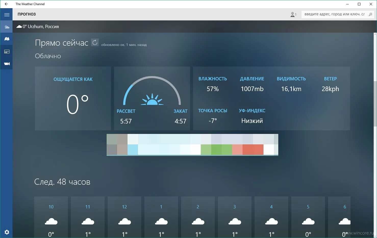Refresh the current conditions
The image size is (377, 238).
(x=95, y=43)
